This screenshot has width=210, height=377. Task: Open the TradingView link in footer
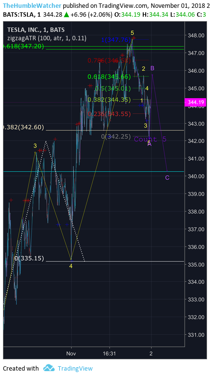pyautogui.click(x=75, y=368)
